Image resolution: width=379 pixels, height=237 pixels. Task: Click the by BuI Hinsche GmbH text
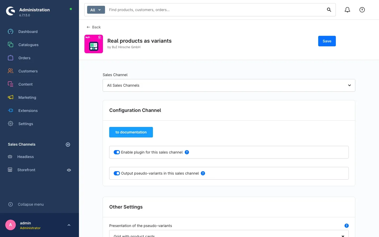click(124, 47)
